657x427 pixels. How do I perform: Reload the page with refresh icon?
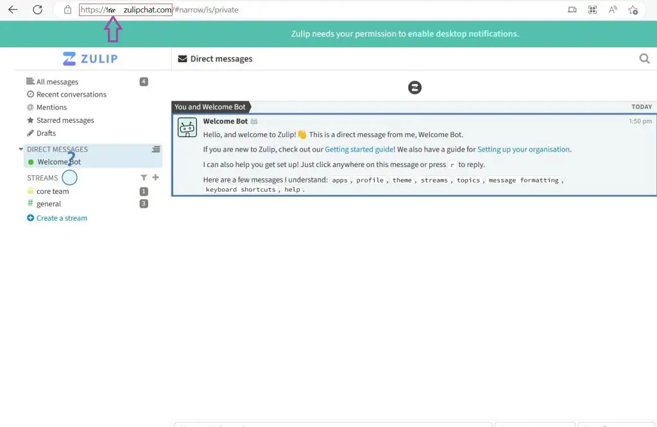38,10
